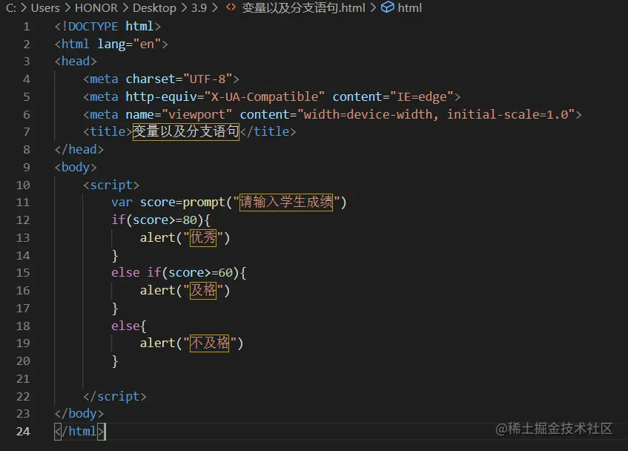Image resolution: width=628 pixels, height=451 pixels.
Task: Click line number 12 in the gutter
Action: pyautogui.click(x=23, y=220)
